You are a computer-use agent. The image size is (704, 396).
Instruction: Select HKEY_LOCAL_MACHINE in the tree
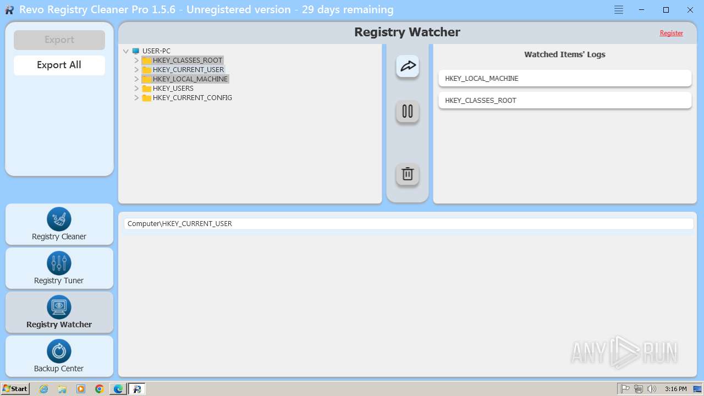coord(190,79)
